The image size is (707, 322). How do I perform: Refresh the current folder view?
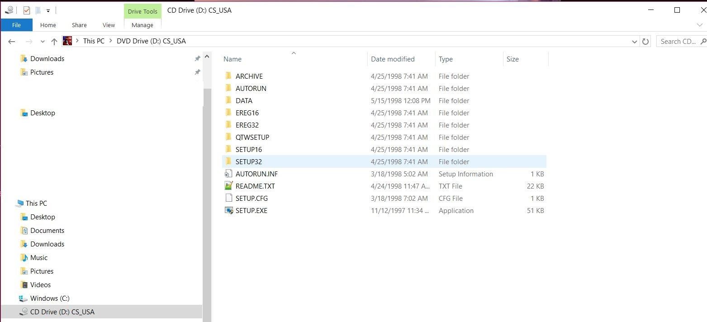click(645, 41)
